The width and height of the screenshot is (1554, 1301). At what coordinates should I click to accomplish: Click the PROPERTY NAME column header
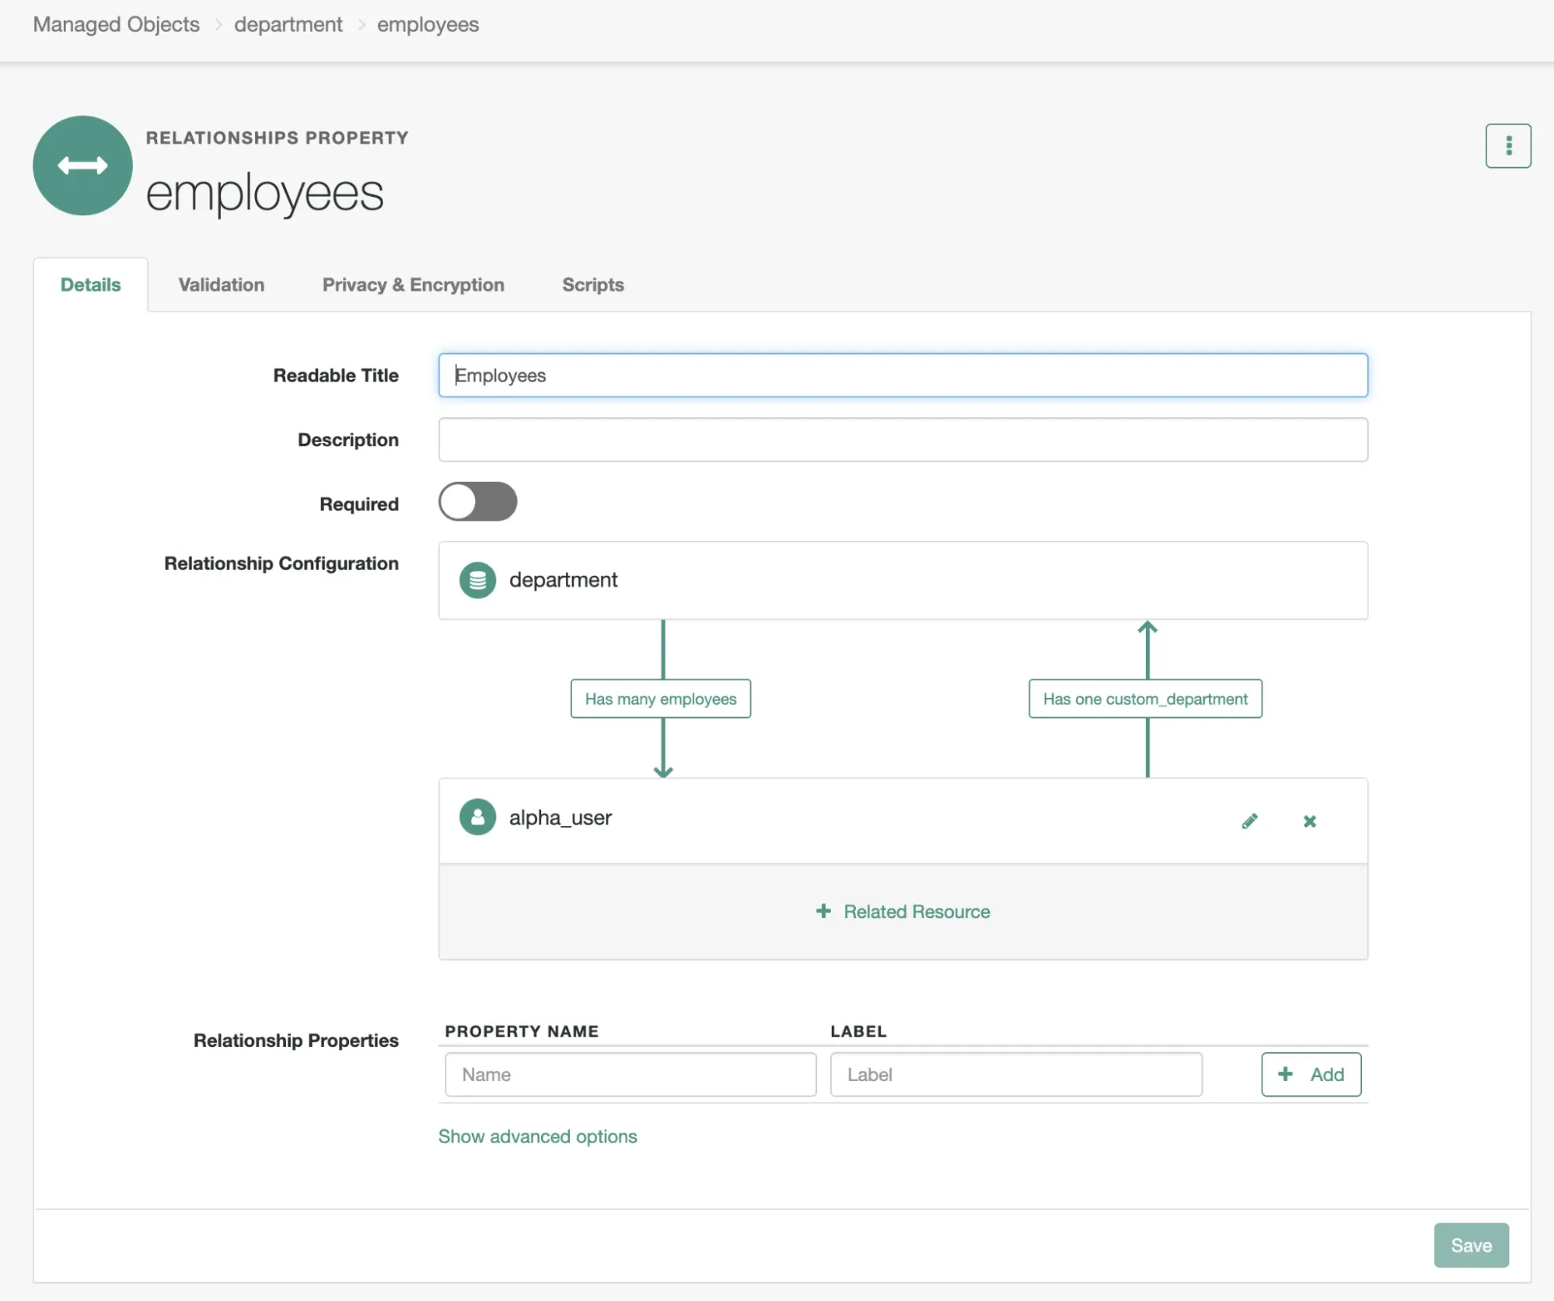click(x=522, y=1031)
